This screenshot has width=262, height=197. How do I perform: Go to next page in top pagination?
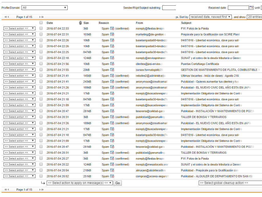[40, 17]
